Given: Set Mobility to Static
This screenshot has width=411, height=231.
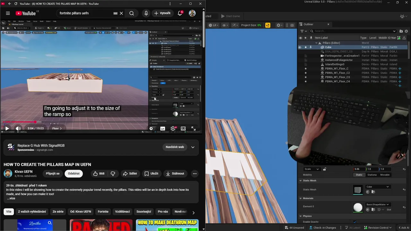Looking at the screenshot, I should coord(359,175).
